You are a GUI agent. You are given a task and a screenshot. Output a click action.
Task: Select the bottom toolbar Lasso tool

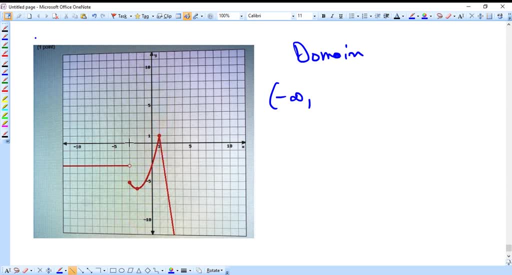[16, 270]
